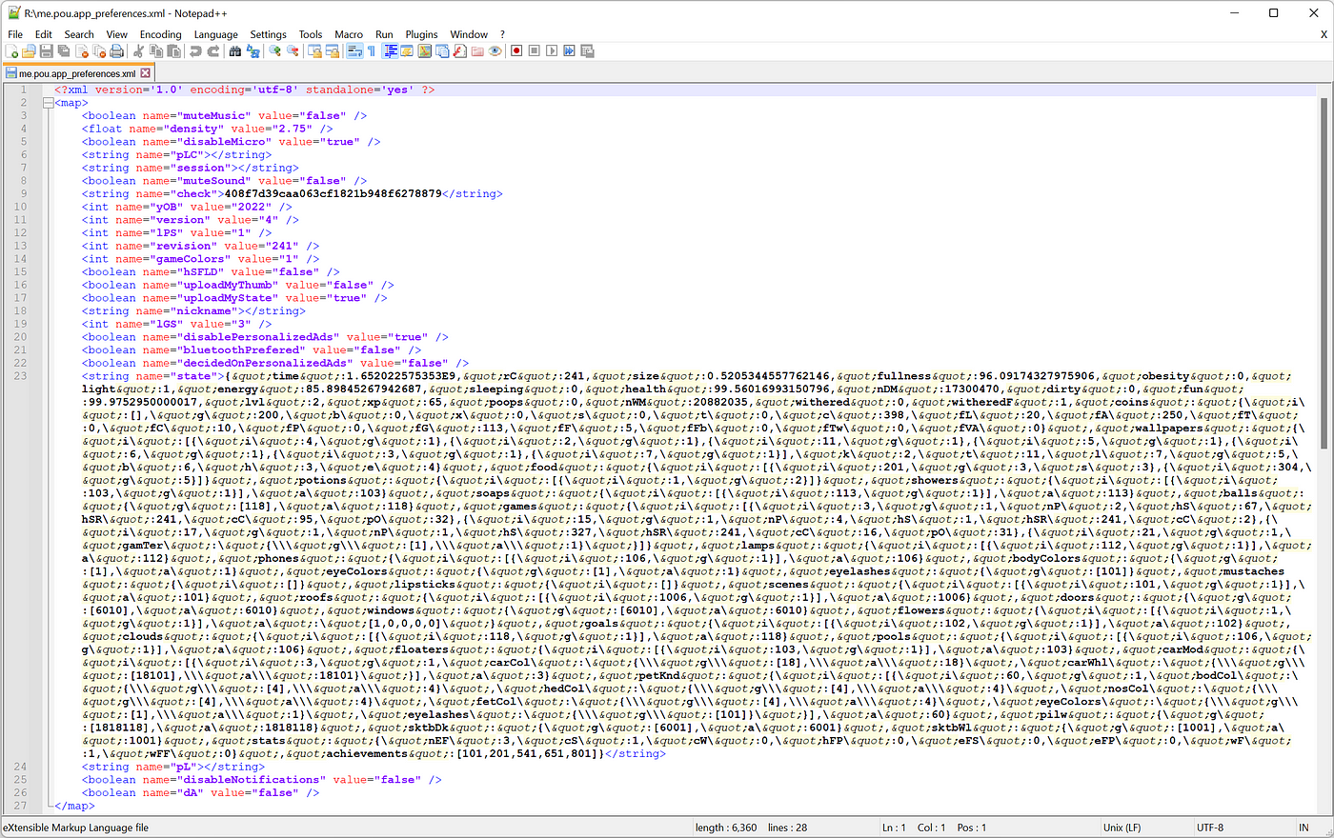The width and height of the screenshot is (1334, 838).
Task: Run the macro multiple times
Action: [569, 51]
